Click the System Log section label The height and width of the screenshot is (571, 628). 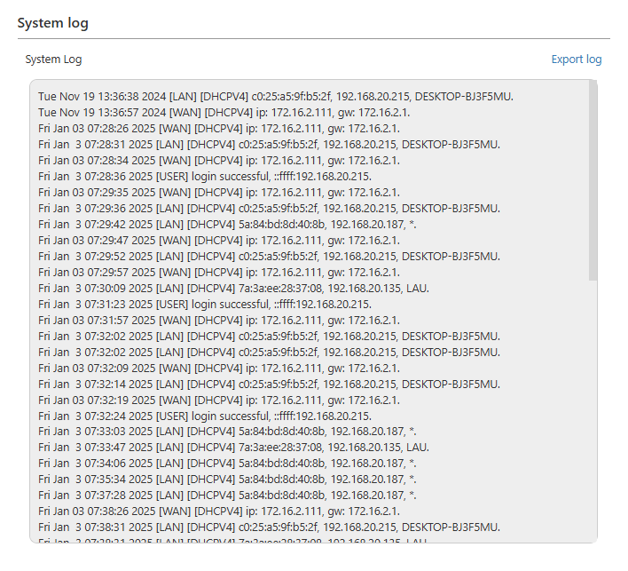point(53,59)
